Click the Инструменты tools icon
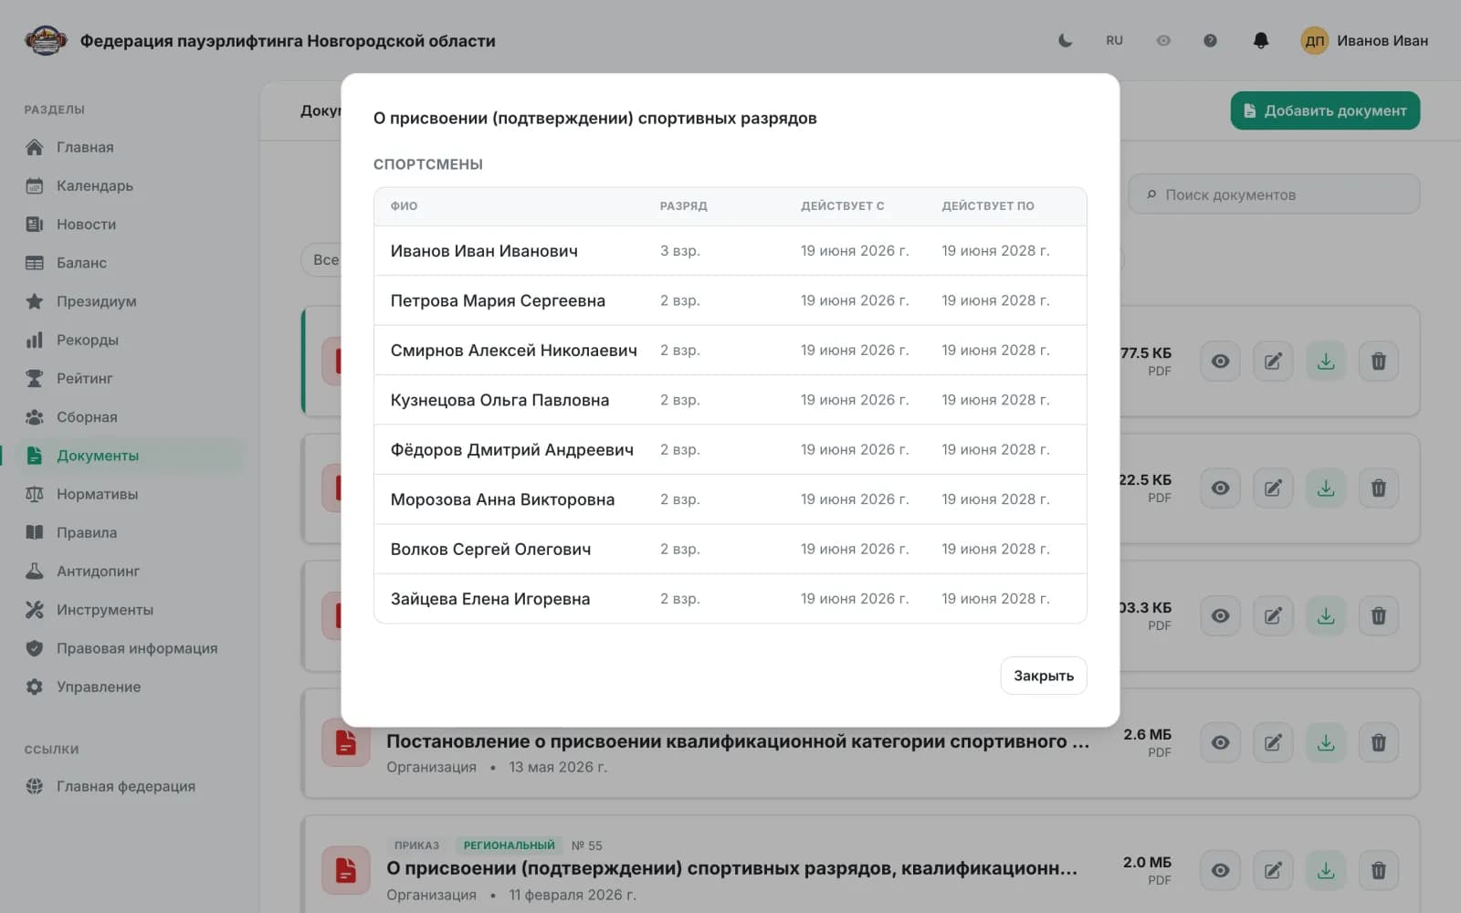1461x913 pixels. [35, 609]
